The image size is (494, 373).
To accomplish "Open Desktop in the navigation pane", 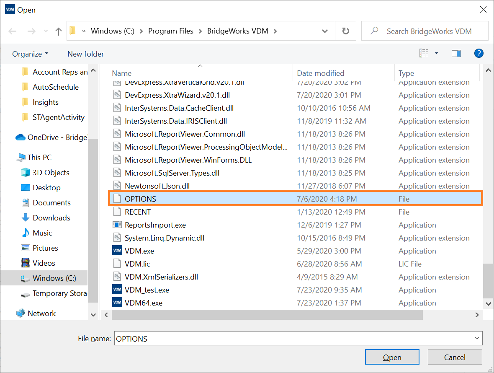I will (41, 188).
